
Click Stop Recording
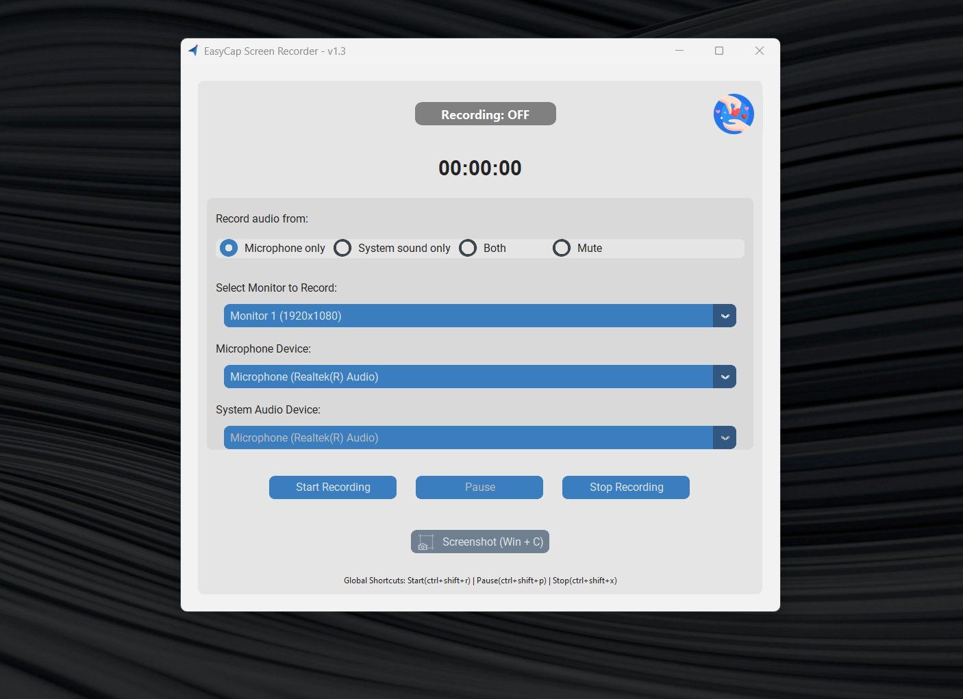tap(625, 487)
